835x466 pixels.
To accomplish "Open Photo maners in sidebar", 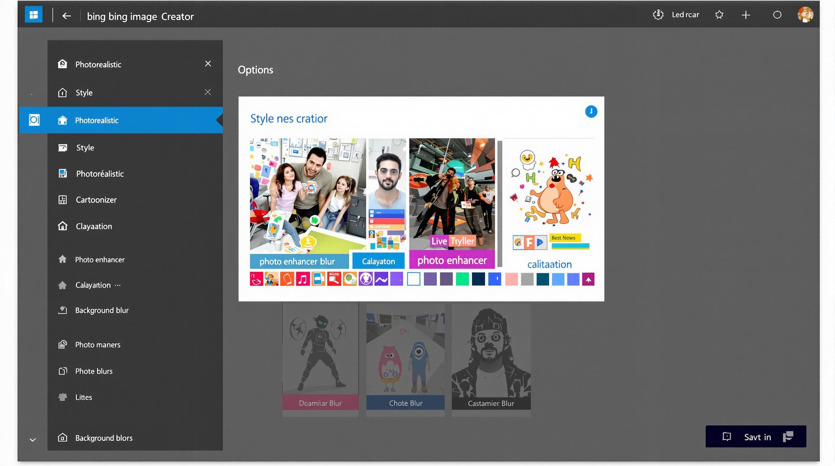I will (x=98, y=344).
